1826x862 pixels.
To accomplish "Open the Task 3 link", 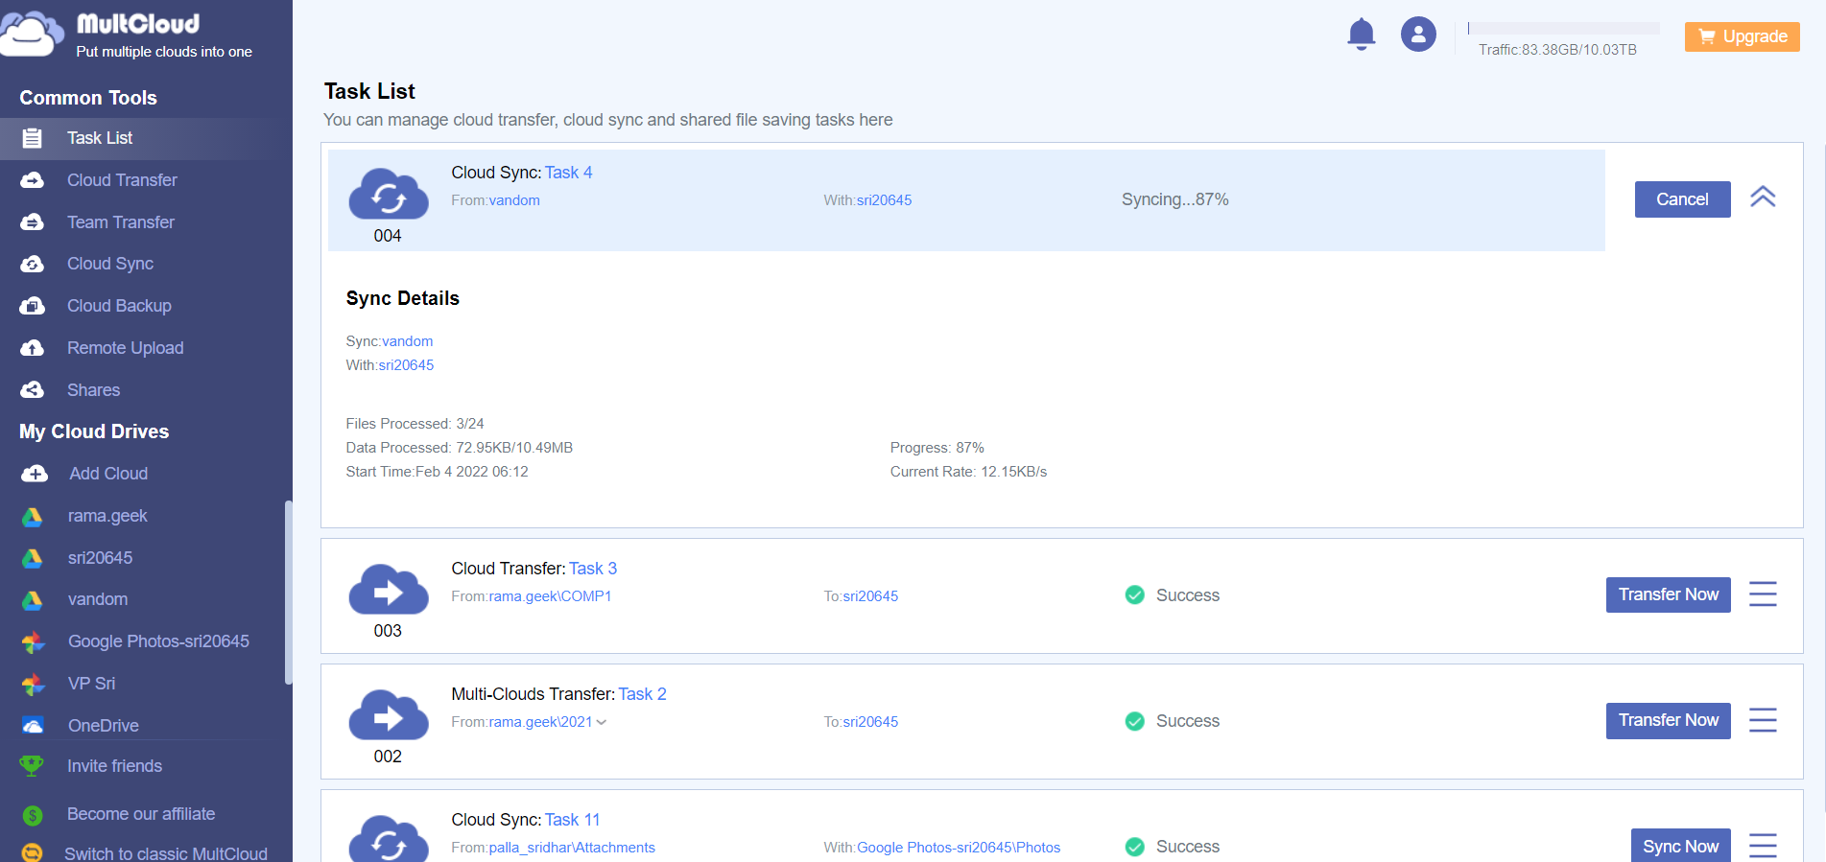I will [593, 569].
